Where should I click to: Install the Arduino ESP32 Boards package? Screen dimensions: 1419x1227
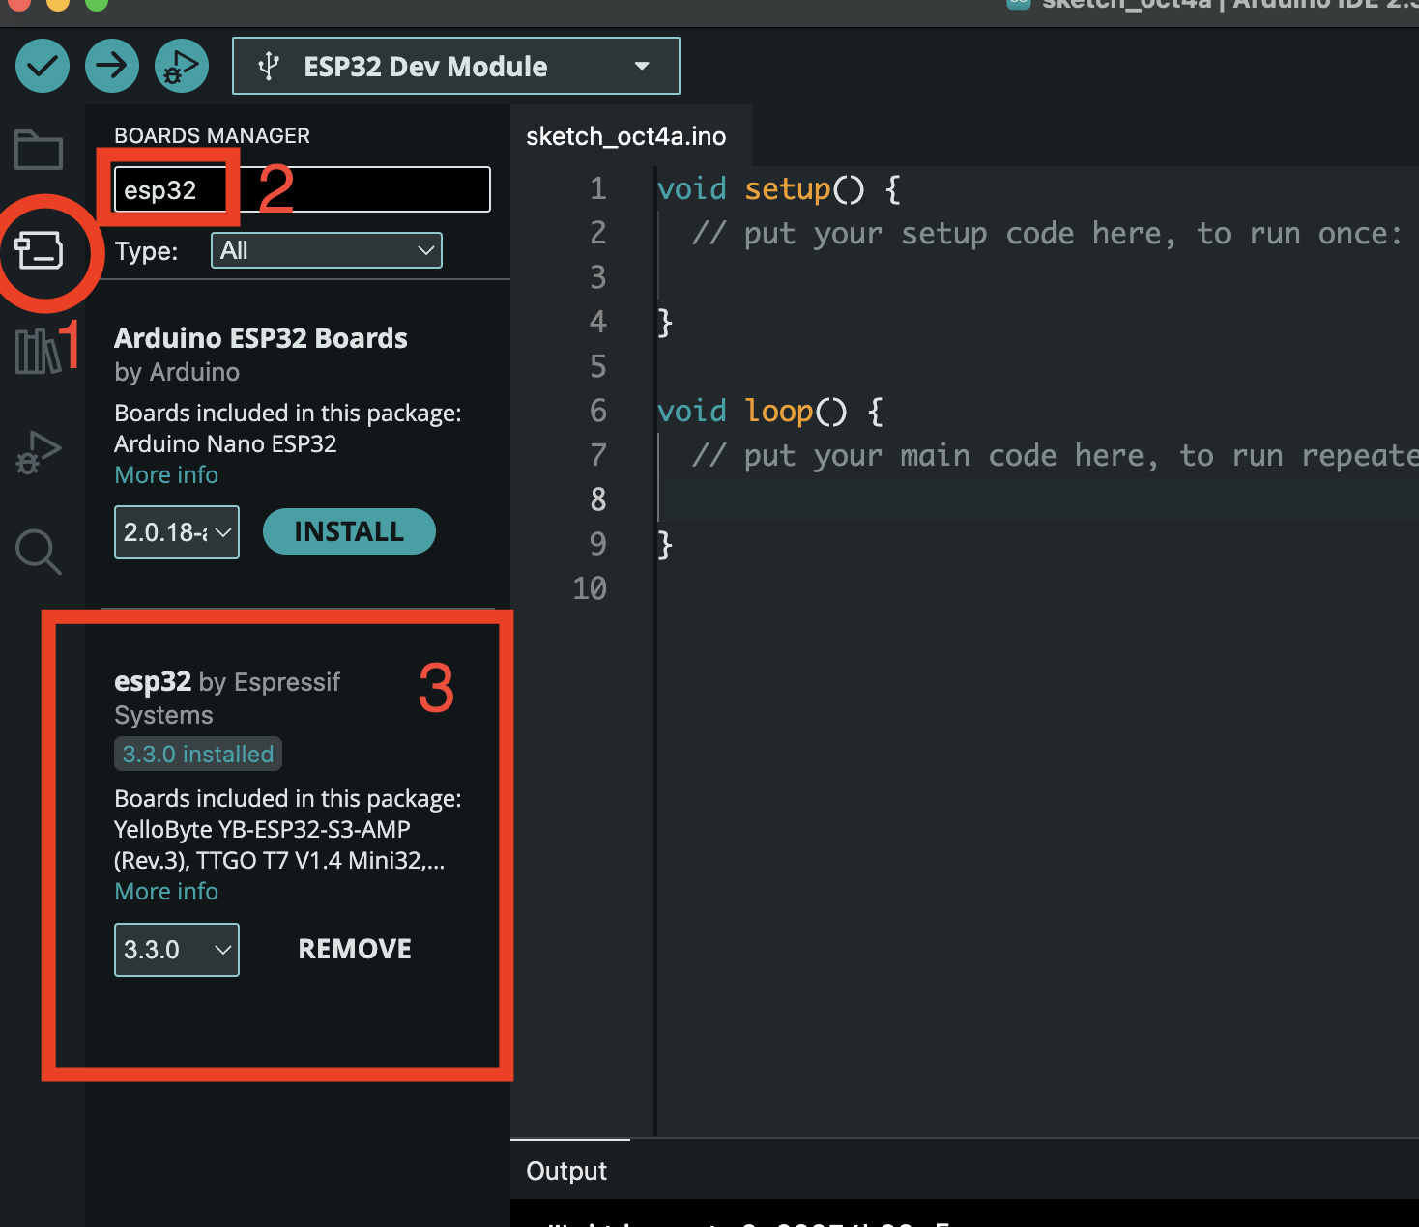[349, 532]
